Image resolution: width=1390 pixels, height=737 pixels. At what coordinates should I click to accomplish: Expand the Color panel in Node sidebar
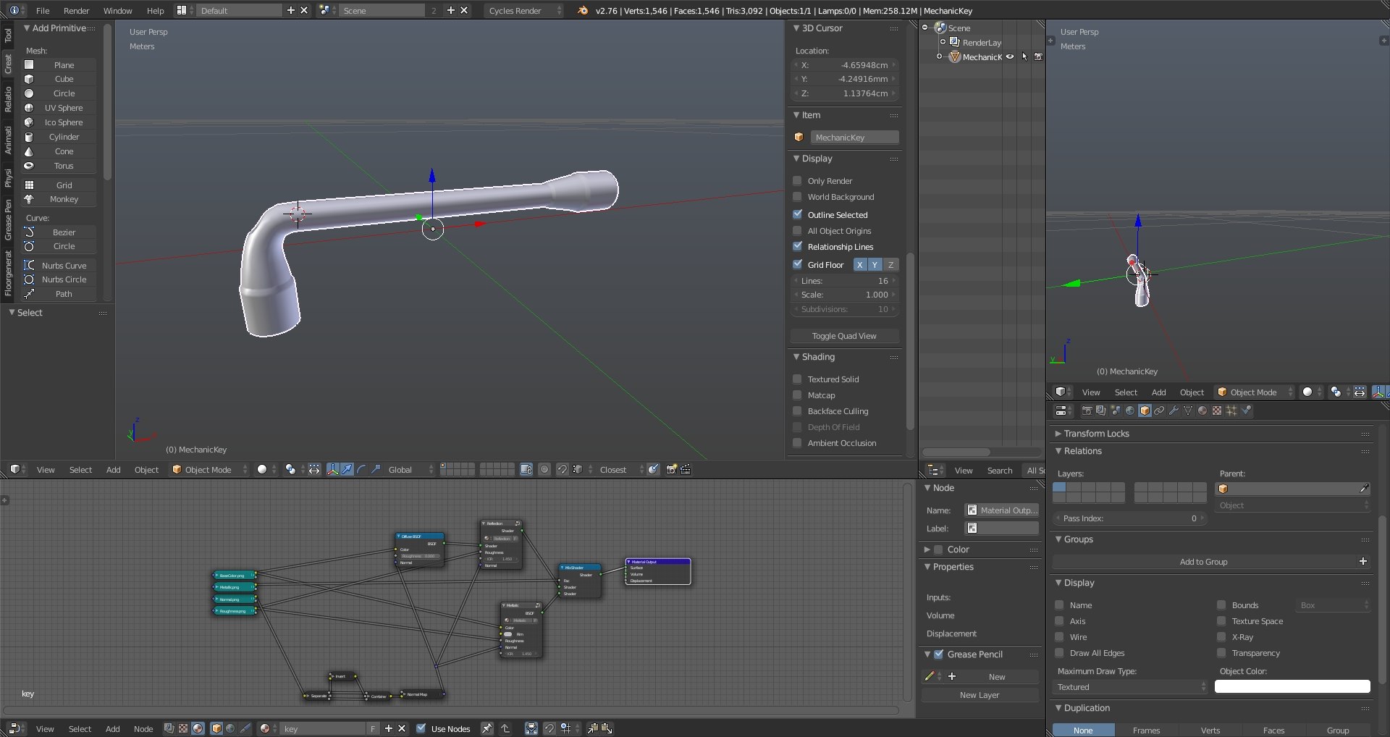(928, 549)
